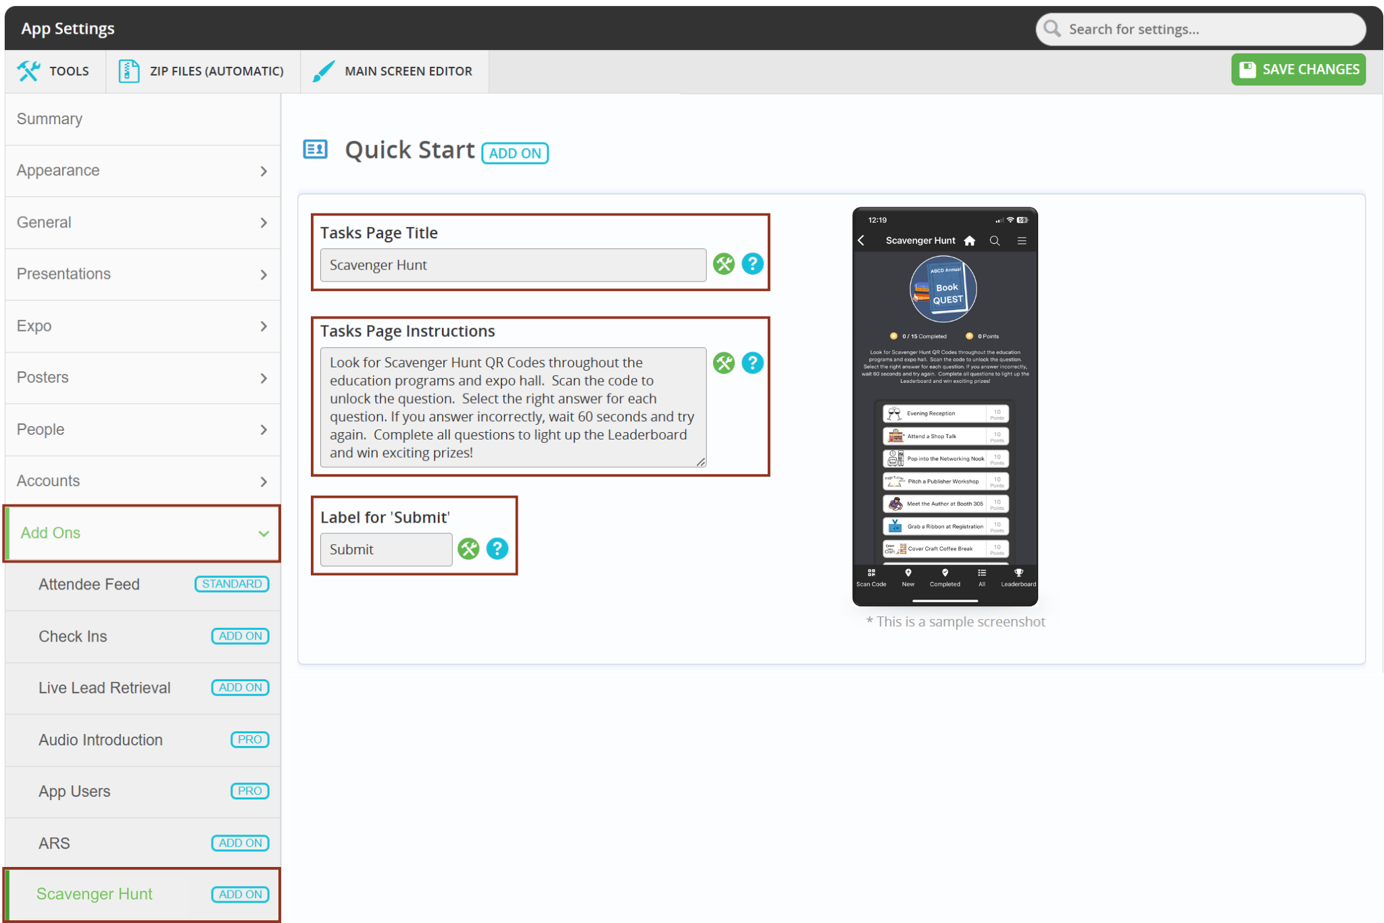Click the Main Screen Editor paintbrush icon
Viewport: 1384px width, 923px height.
pyautogui.click(x=324, y=71)
